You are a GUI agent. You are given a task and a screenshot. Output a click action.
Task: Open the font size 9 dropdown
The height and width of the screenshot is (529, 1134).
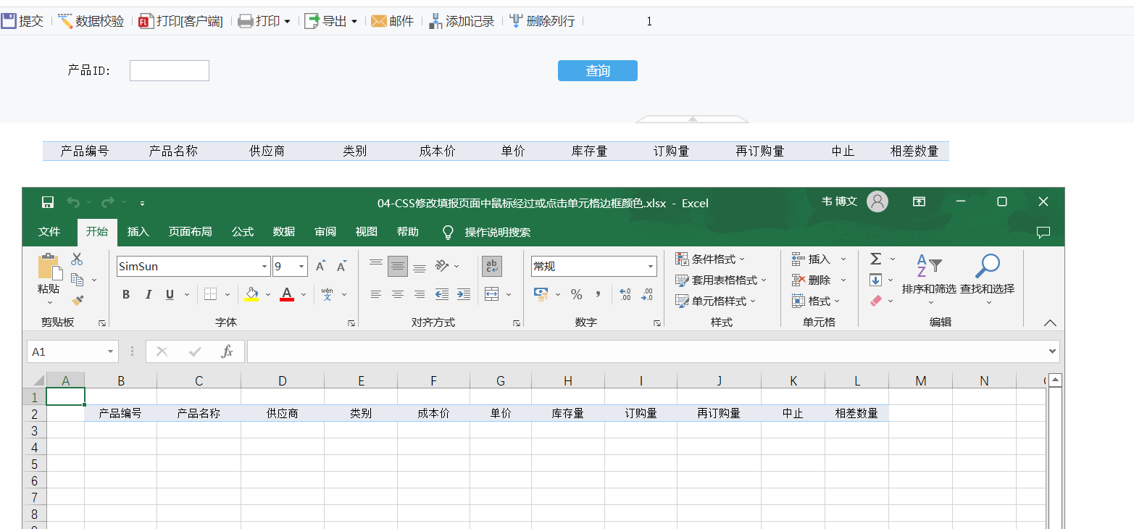pos(301,266)
